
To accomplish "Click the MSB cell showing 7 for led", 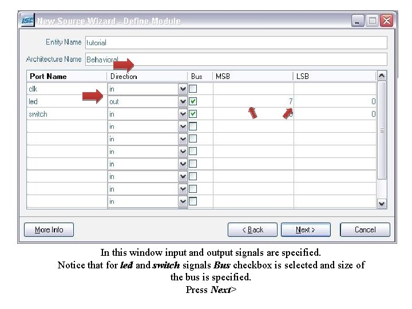I will coord(253,101).
